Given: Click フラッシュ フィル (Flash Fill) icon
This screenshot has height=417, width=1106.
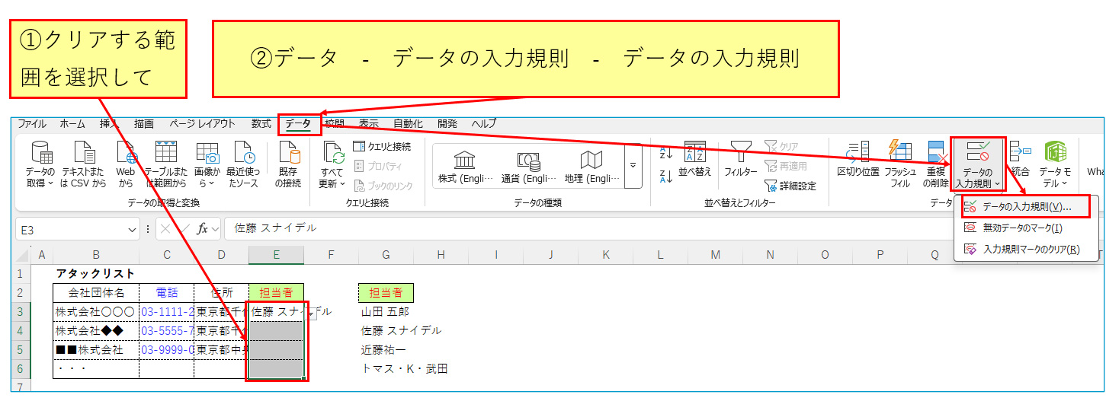Looking at the screenshot, I should pyautogui.click(x=900, y=152).
